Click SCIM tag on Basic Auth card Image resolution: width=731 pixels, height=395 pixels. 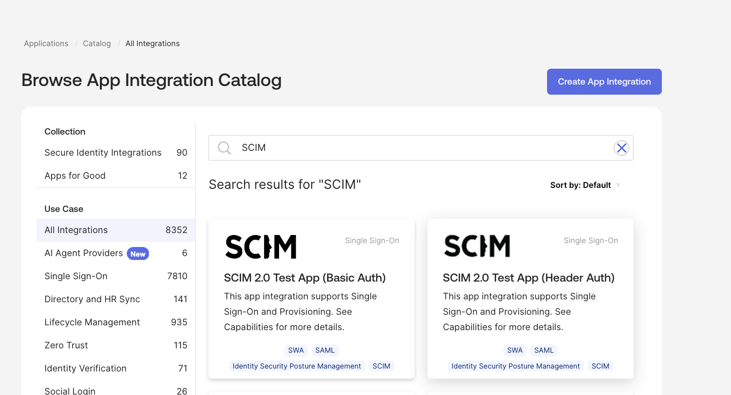tap(381, 366)
